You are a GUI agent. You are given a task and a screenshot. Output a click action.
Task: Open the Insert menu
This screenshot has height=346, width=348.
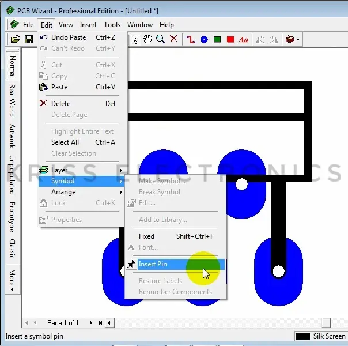click(x=88, y=25)
